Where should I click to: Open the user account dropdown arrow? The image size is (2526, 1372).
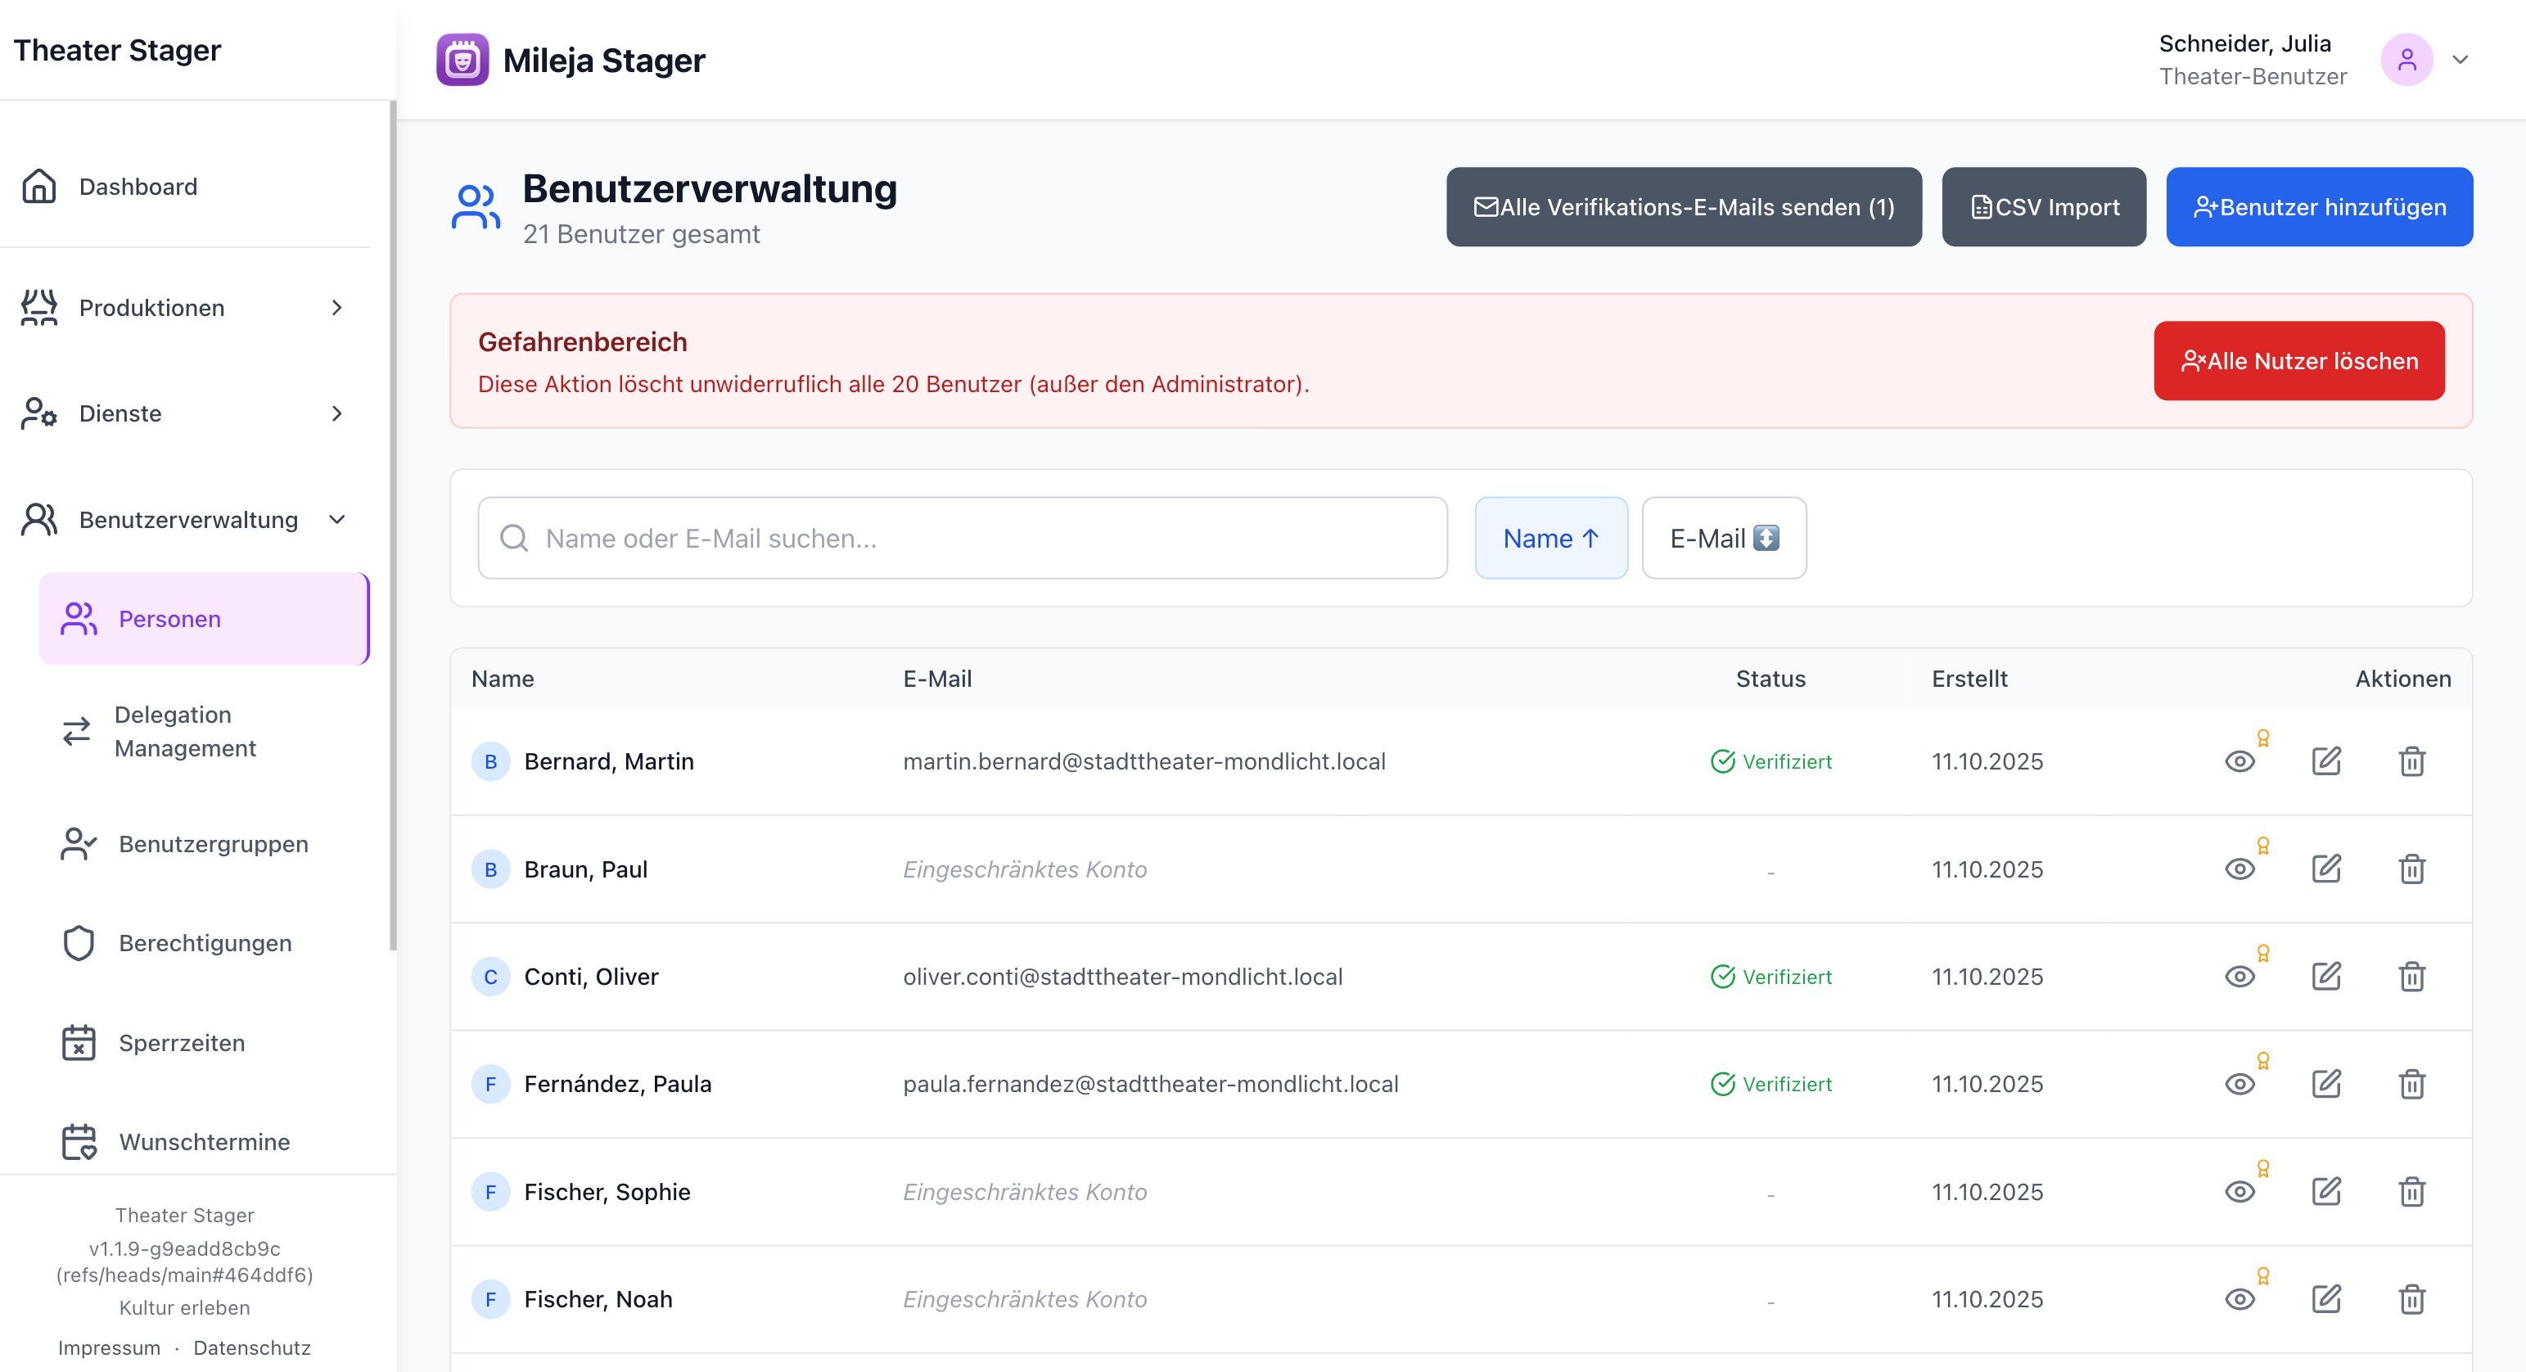point(2460,60)
